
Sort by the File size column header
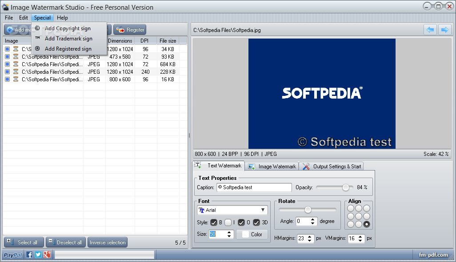pos(168,41)
